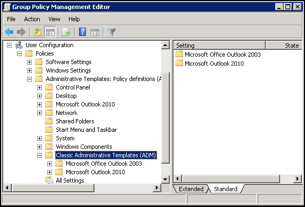Viewport: 305px width, 207px height.
Task: Click the User Configuration node icon
Action: pos(19,45)
